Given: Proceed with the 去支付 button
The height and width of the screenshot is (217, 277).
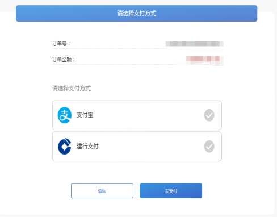Looking at the screenshot, I should tap(171, 191).
